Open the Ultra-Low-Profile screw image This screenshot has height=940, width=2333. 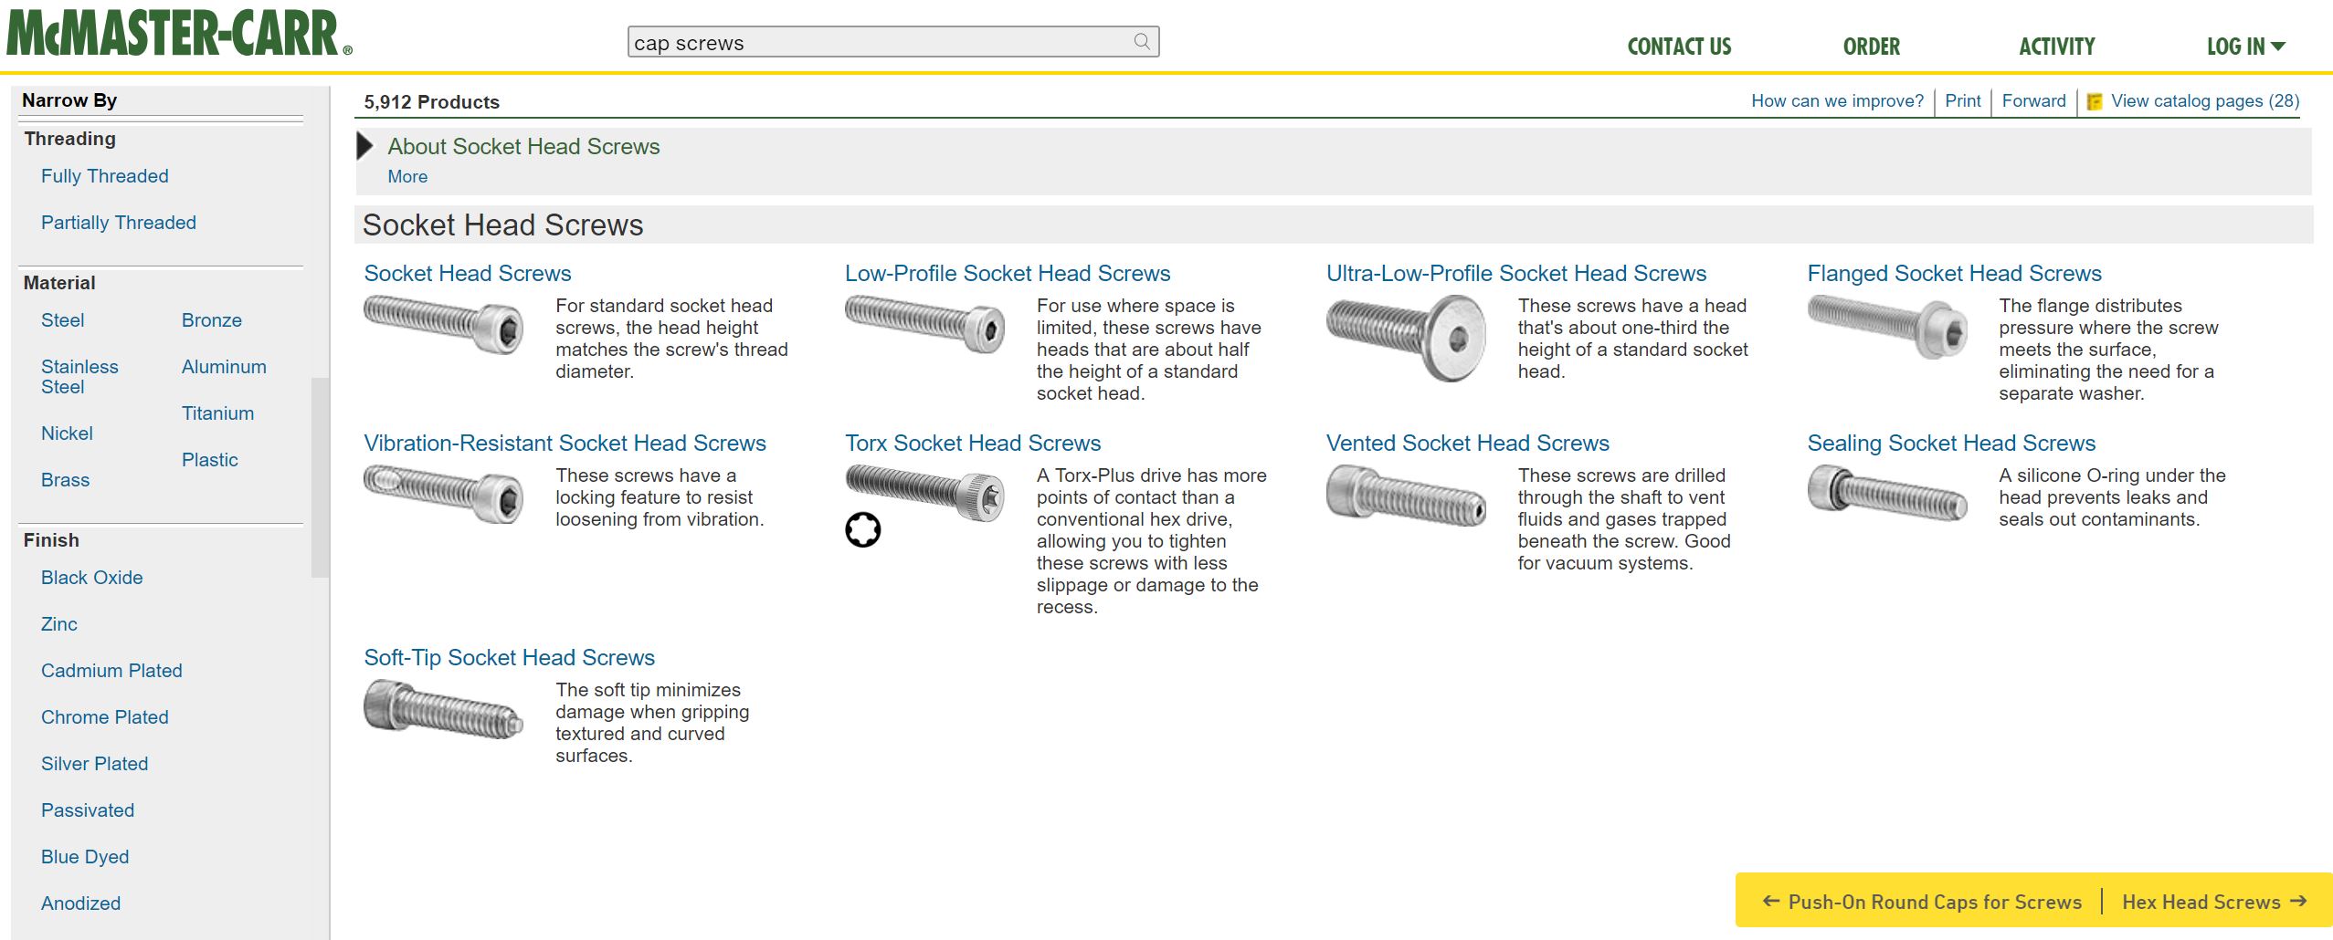(x=1406, y=338)
